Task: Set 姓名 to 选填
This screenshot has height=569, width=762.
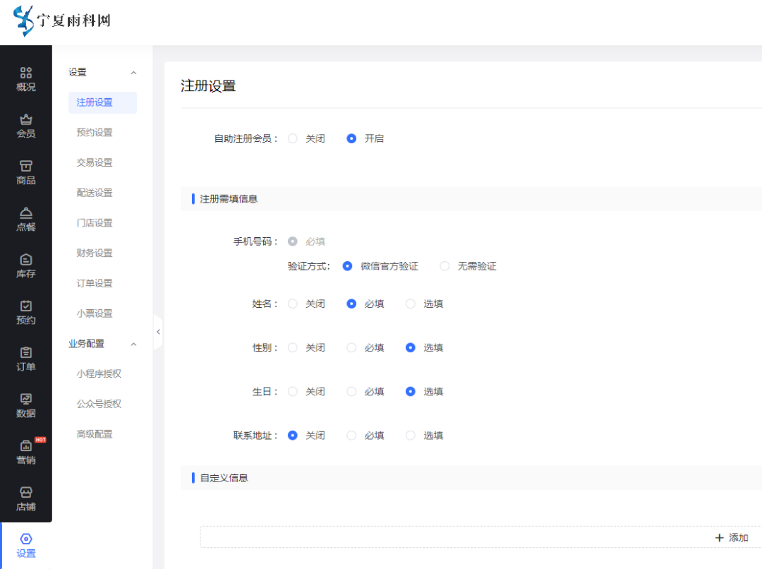Action: tap(411, 304)
